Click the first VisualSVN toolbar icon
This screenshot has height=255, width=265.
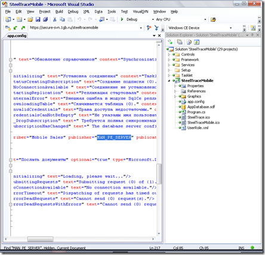8,28
